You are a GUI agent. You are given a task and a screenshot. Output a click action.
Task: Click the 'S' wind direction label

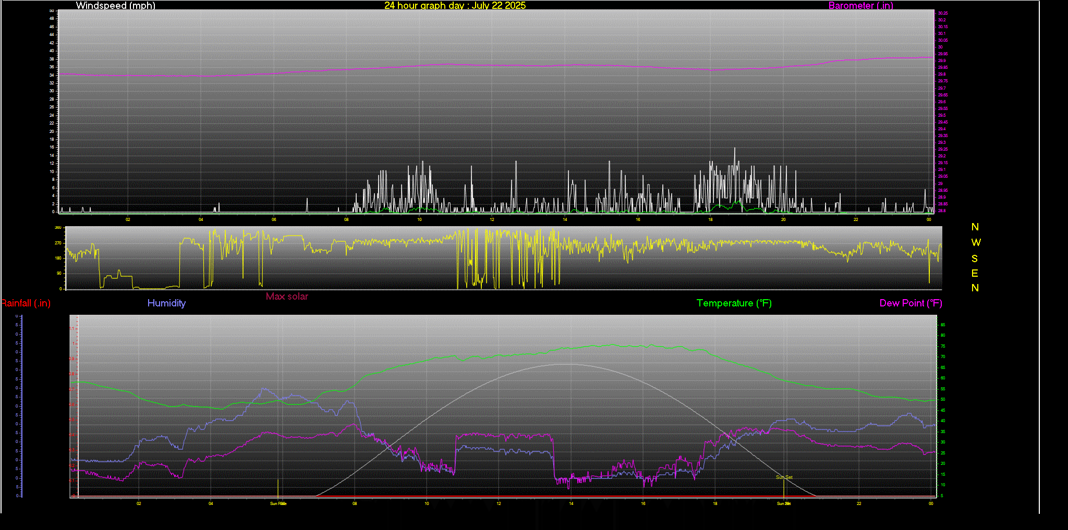click(975, 258)
